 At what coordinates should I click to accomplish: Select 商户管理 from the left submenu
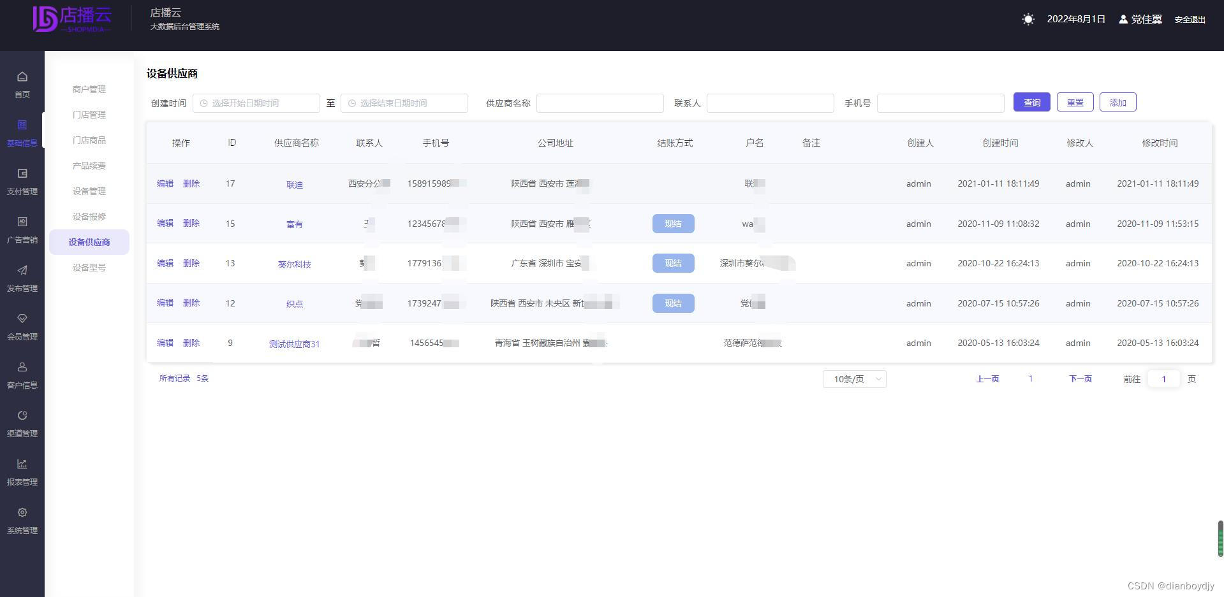click(89, 89)
